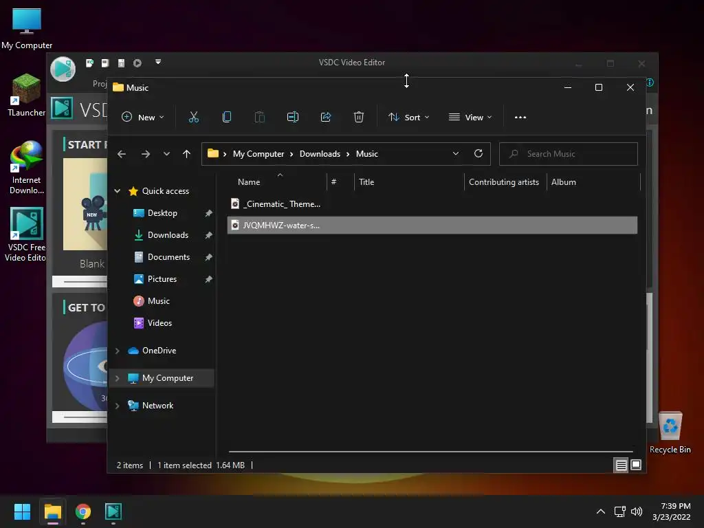Screen dimensions: 704x528
Task: Unpin Downloads using its pin icon
Action: [x=209, y=235]
